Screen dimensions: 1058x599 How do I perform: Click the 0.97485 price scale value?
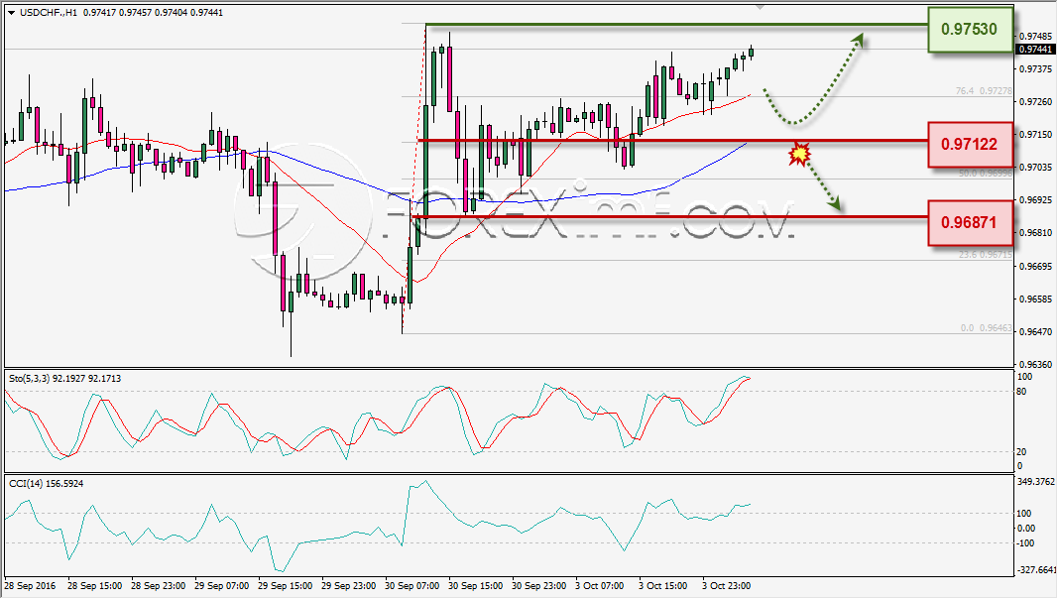pyautogui.click(x=1035, y=36)
